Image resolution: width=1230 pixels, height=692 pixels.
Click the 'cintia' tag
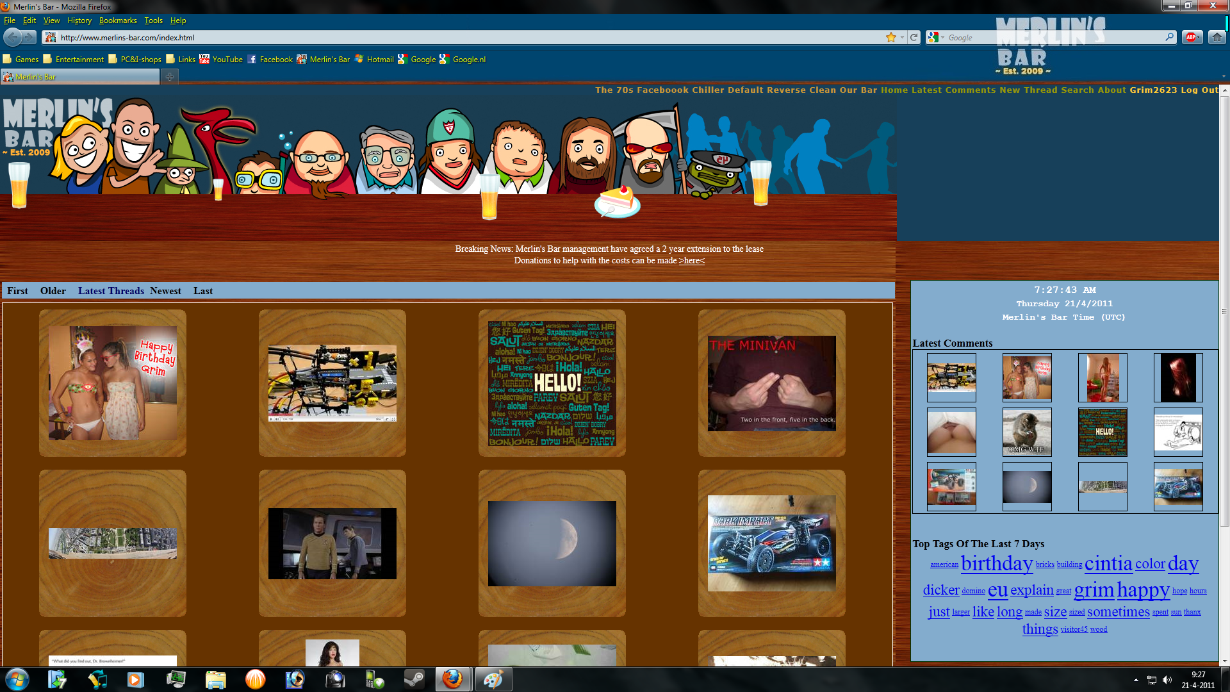point(1108,563)
